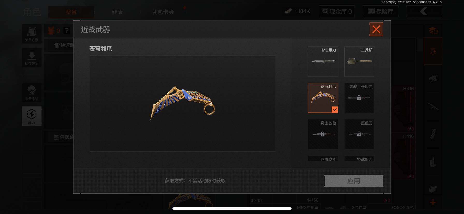The width and height of the screenshot is (464, 214).
Task: Open the 装备方案 vest icon
Action: coord(32,34)
